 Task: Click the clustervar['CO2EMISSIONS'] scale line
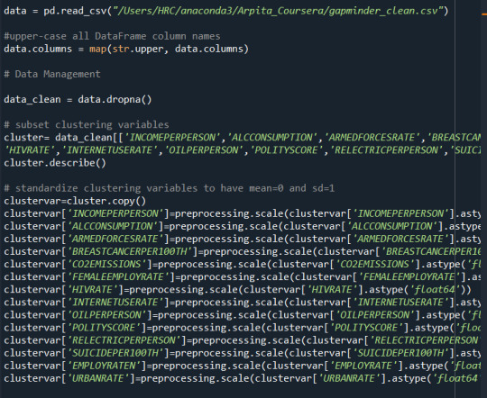[x=243, y=265]
